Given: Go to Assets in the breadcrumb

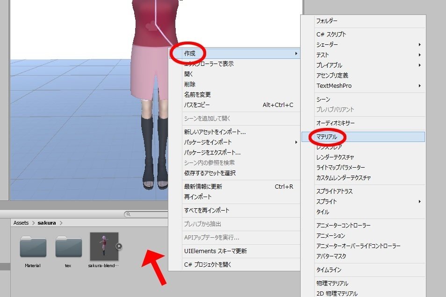Looking at the screenshot, I should pyautogui.click(x=21, y=223).
